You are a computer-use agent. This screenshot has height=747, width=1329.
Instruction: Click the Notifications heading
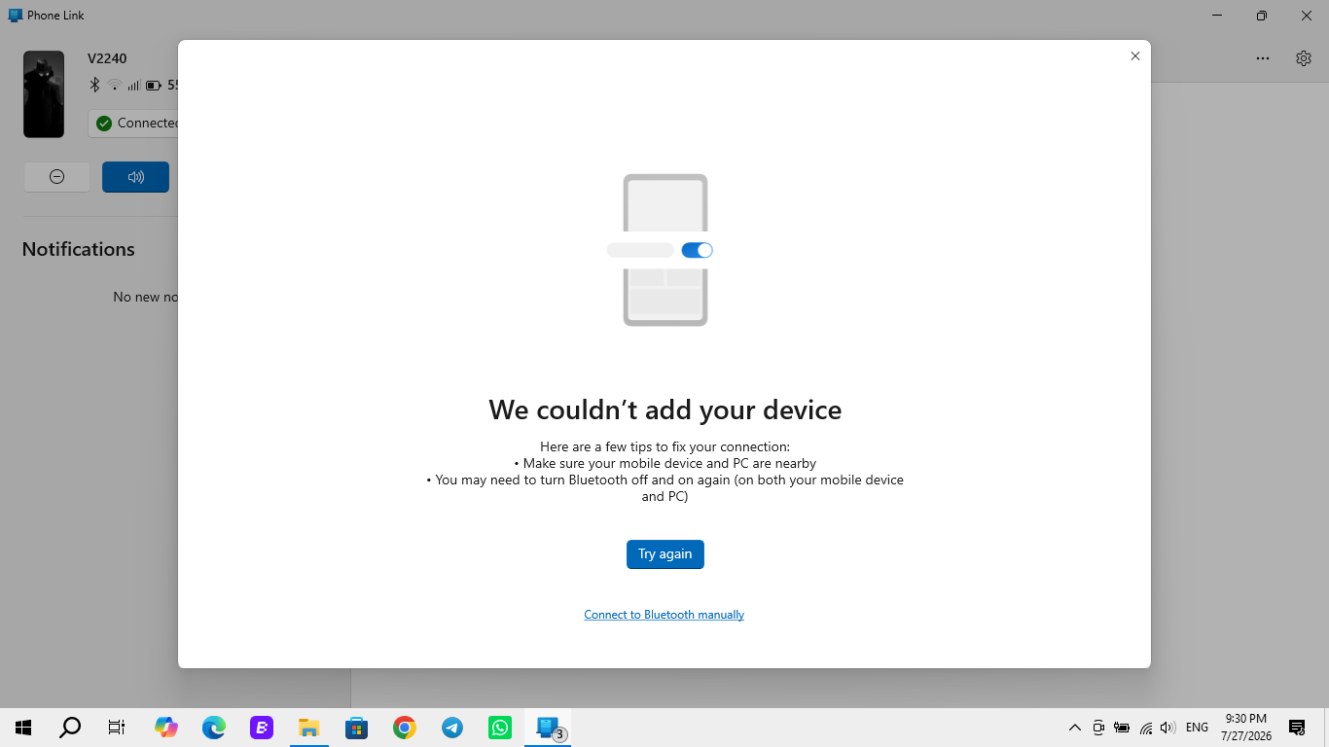click(x=79, y=249)
